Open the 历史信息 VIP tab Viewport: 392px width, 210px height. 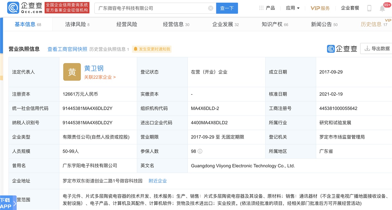click(374, 24)
